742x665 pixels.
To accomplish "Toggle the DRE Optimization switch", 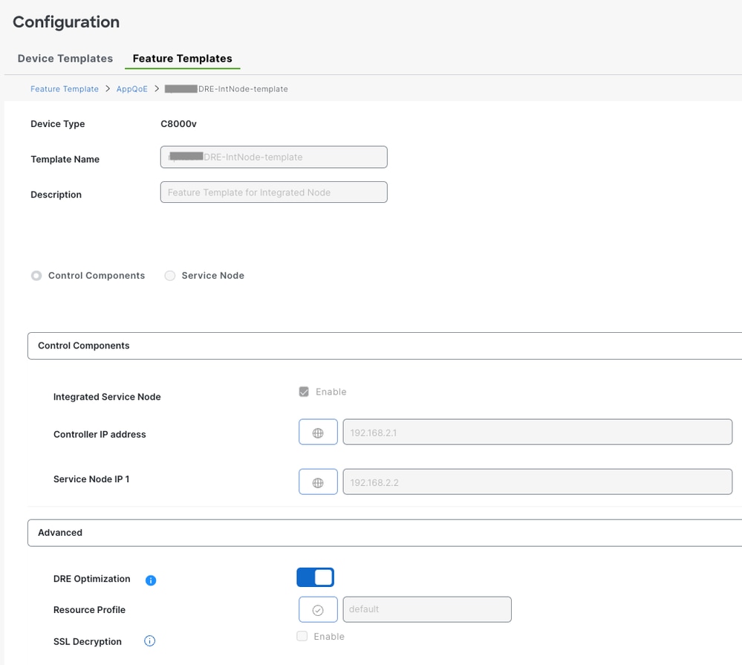I will (x=315, y=577).
